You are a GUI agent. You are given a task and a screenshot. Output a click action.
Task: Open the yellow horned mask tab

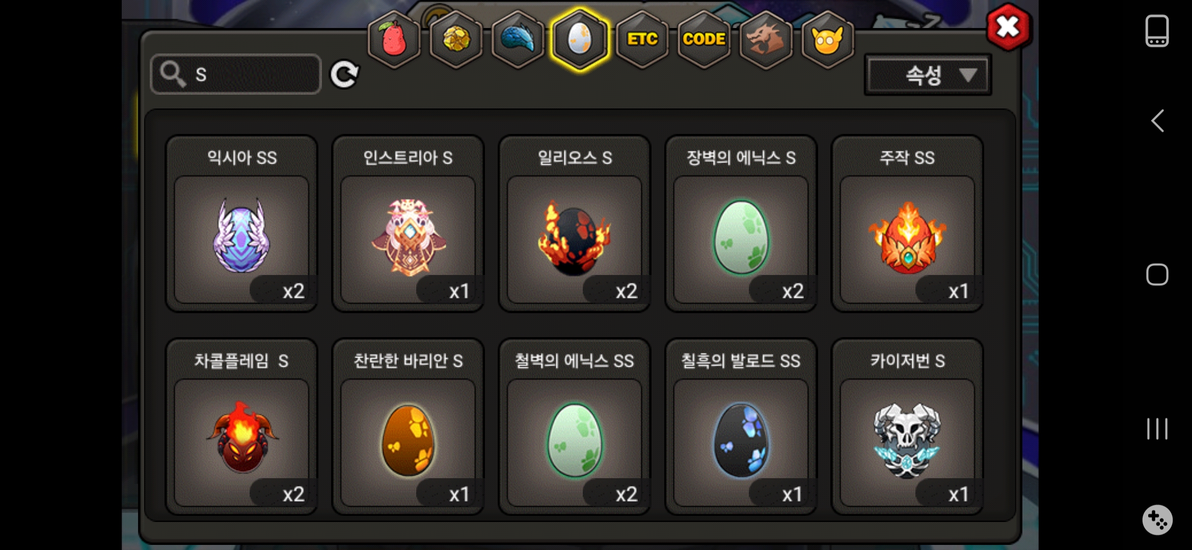828,39
